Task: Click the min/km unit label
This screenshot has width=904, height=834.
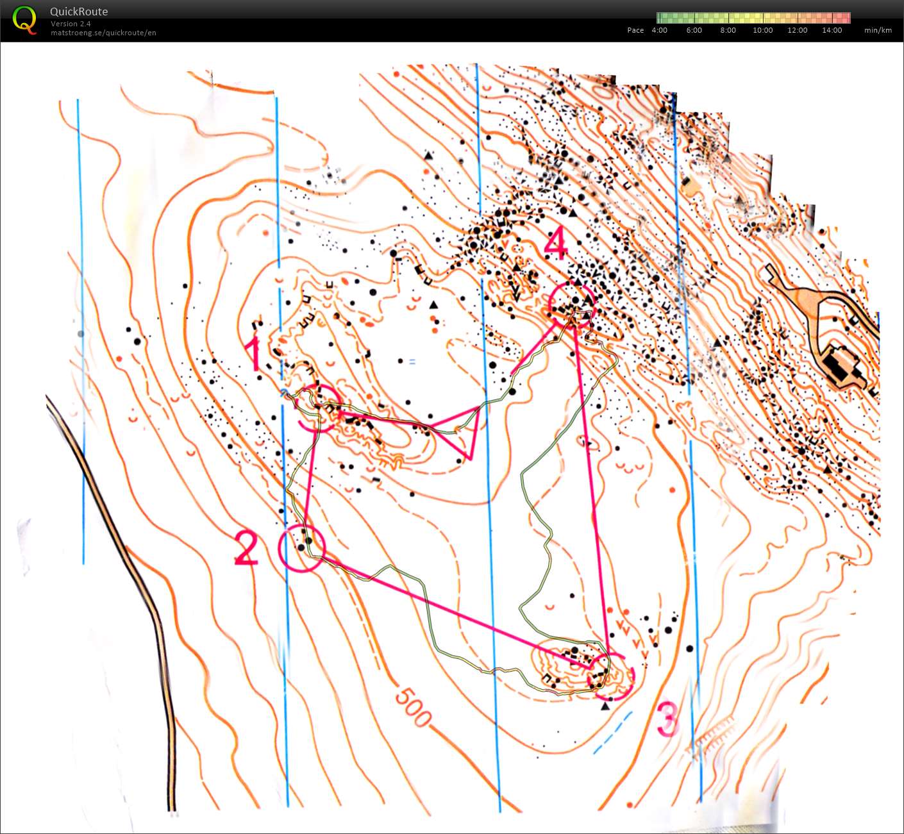Action: pyautogui.click(x=878, y=30)
